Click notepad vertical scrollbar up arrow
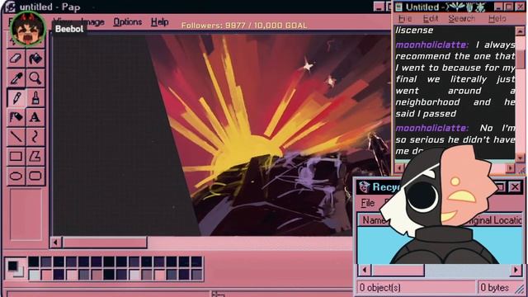The width and height of the screenshot is (528, 297). click(x=520, y=31)
